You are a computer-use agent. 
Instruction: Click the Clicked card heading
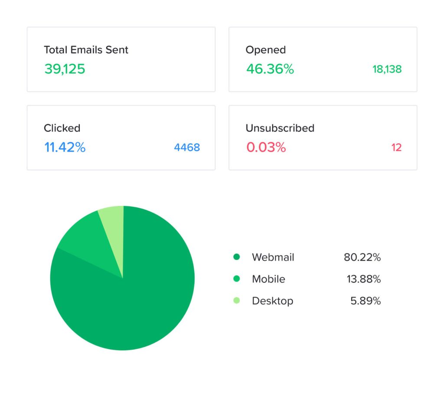[62, 128]
